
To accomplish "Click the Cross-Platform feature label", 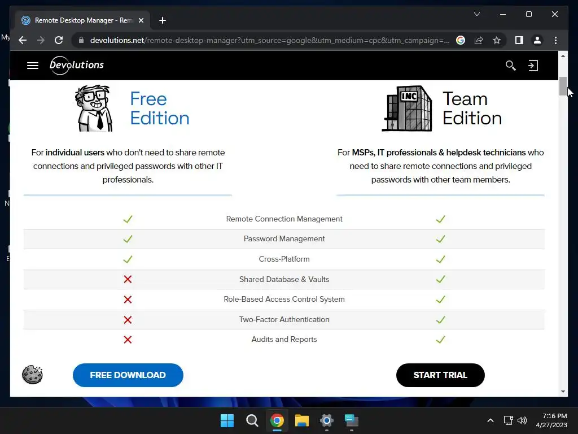I will 284,259.
